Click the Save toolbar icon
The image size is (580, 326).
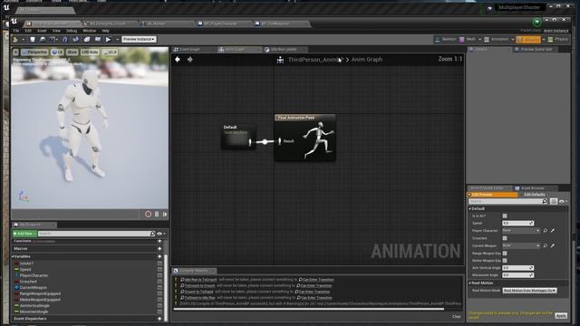[33, 39]
